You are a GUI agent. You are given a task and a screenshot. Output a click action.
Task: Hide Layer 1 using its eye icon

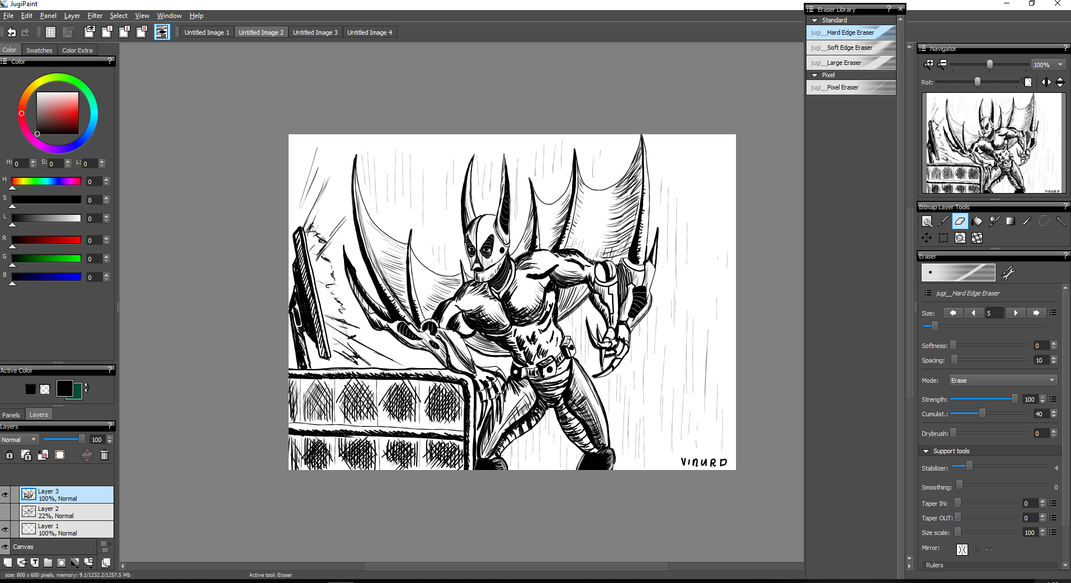5,529
